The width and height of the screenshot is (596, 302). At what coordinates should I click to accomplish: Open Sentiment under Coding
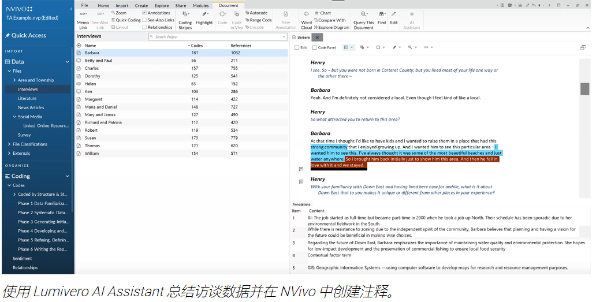(22, 258)
